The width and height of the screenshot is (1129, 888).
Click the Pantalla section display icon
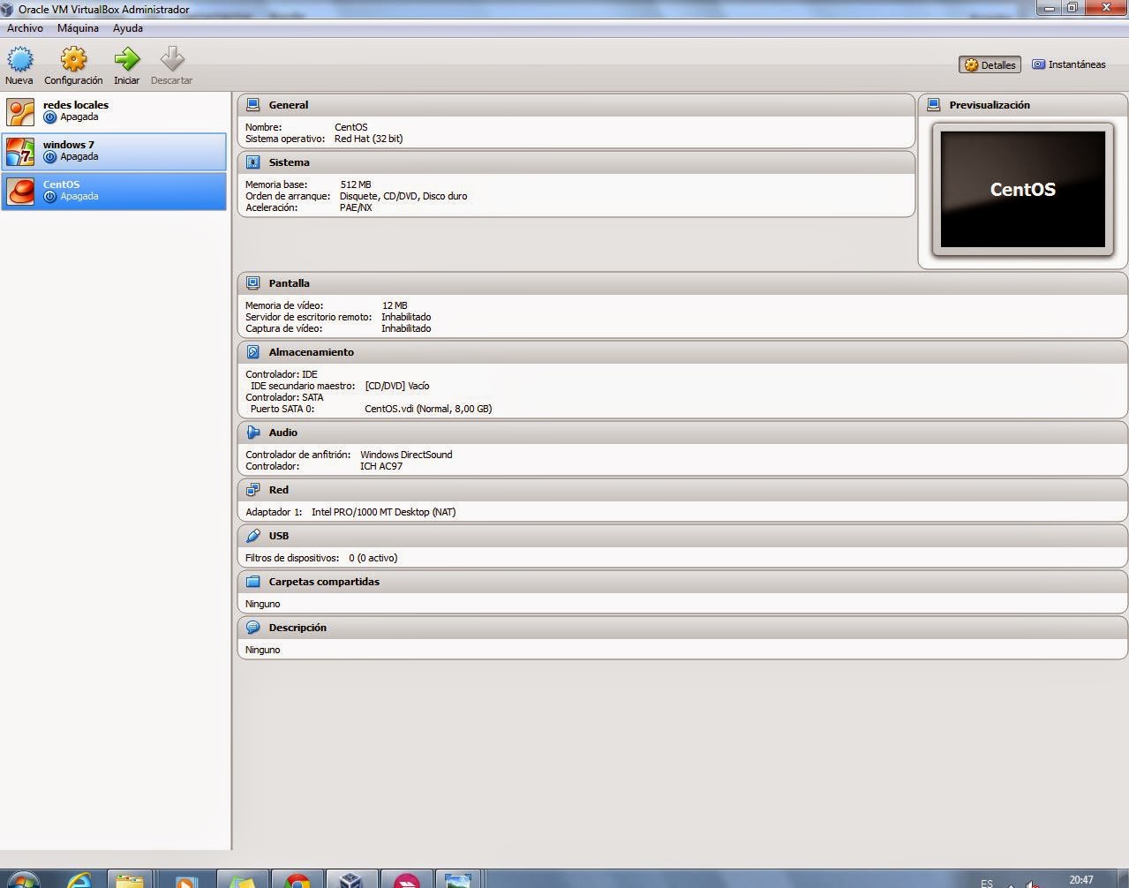click(253, 283)
